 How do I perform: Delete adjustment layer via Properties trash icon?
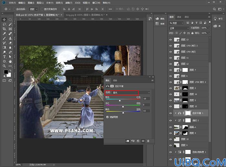148,141
